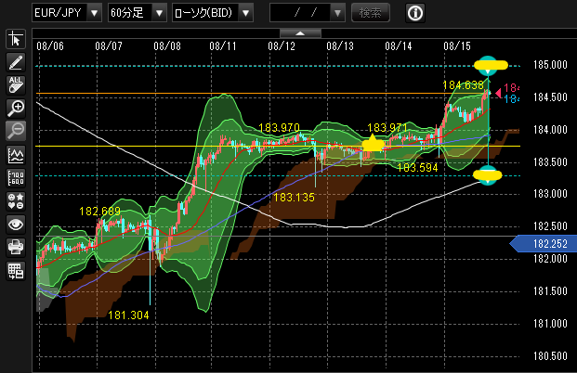Click the yellow position marker on the 183.750 line
Viewport: 577px width, 373px height.
tap(373, 143)
